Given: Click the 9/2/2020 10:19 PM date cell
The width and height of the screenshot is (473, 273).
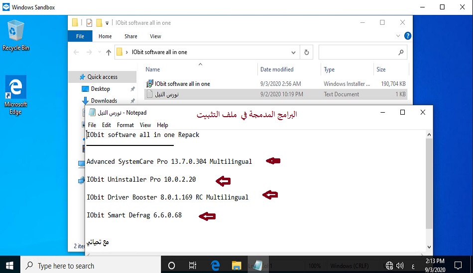Looking at the screenshot, I should click(281, 94).
